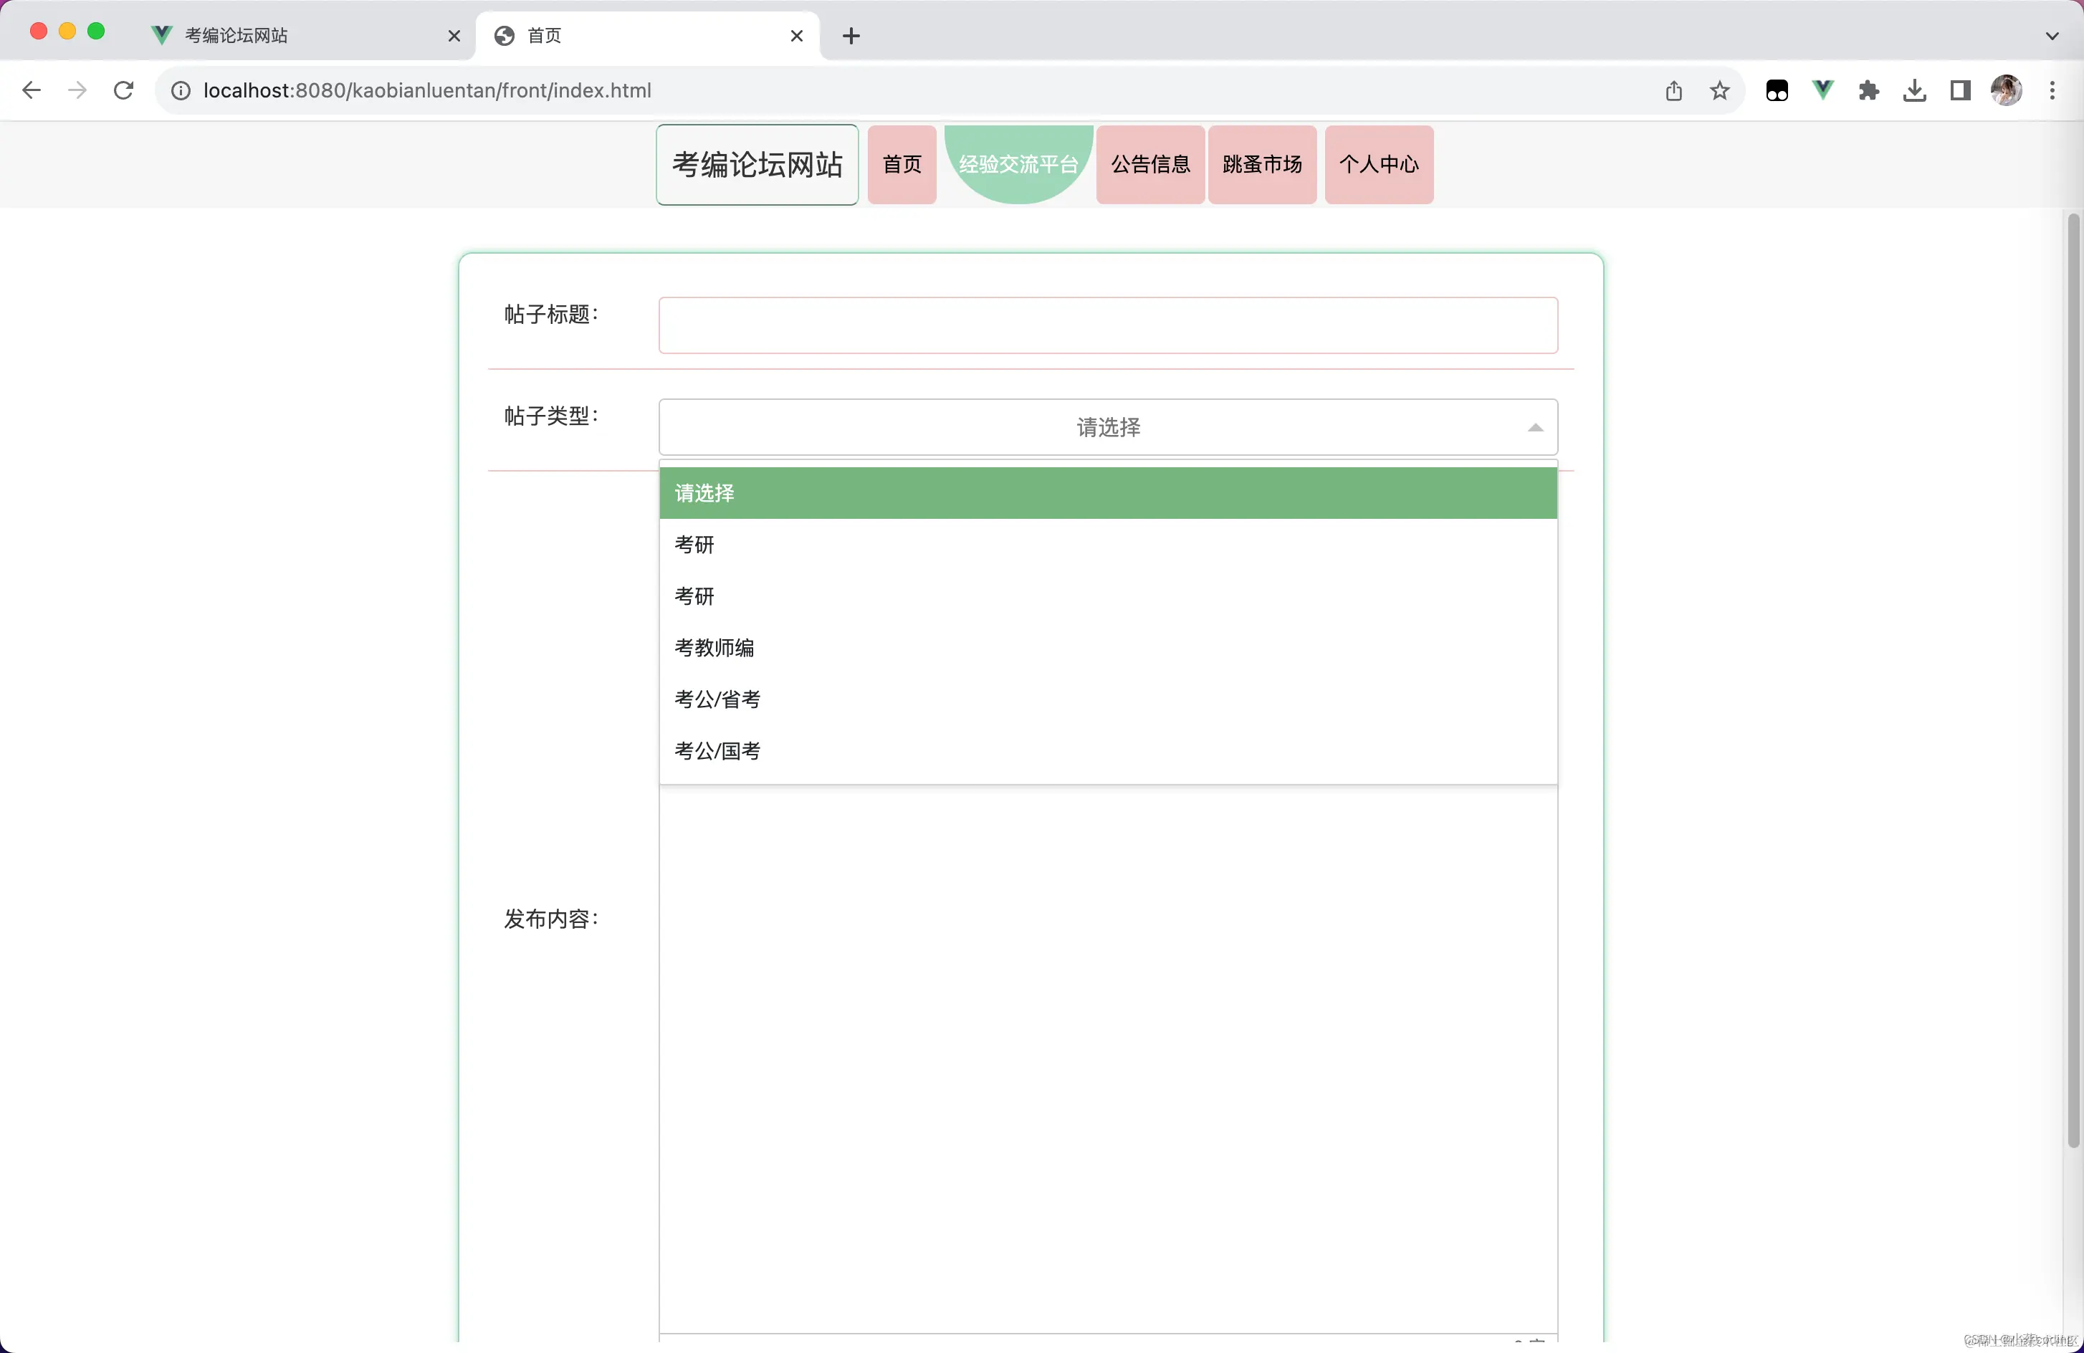Open a new tab with the plus button

point(850,36)
